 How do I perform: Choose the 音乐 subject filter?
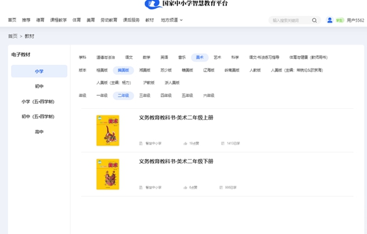pyautogui.click(x=182, y=57)
